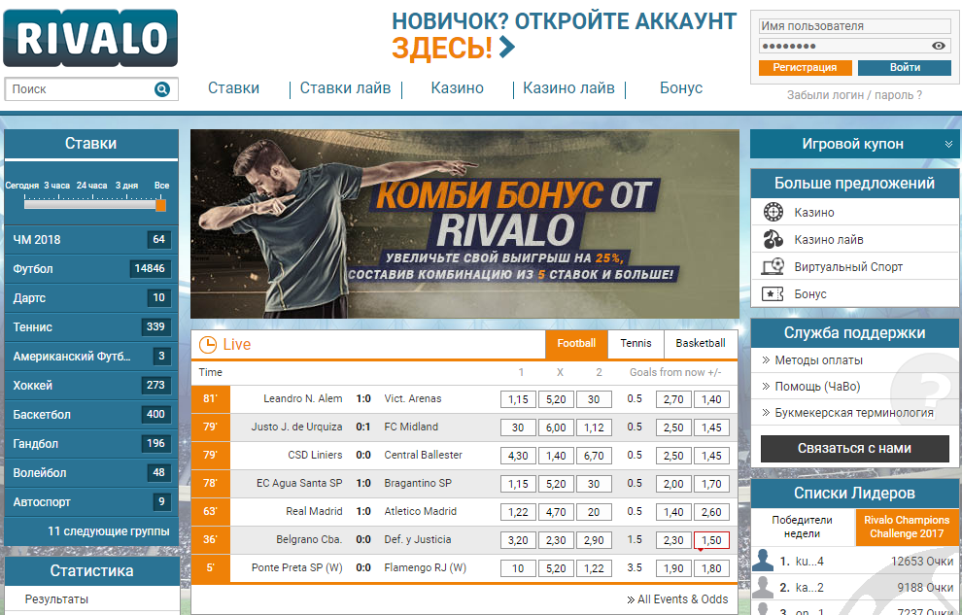Select draw odds 1,40 for CSD Liniers match
The image size is (962, 615).
click(556, 456)
